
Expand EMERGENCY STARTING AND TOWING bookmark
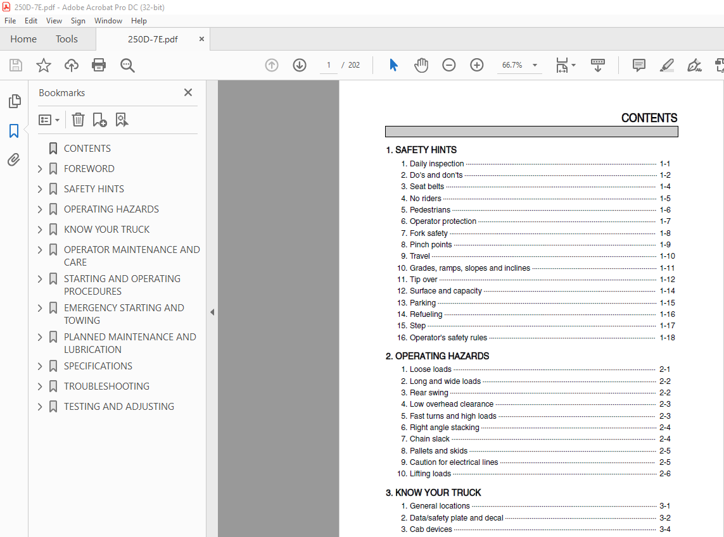[x=40, y=308]
